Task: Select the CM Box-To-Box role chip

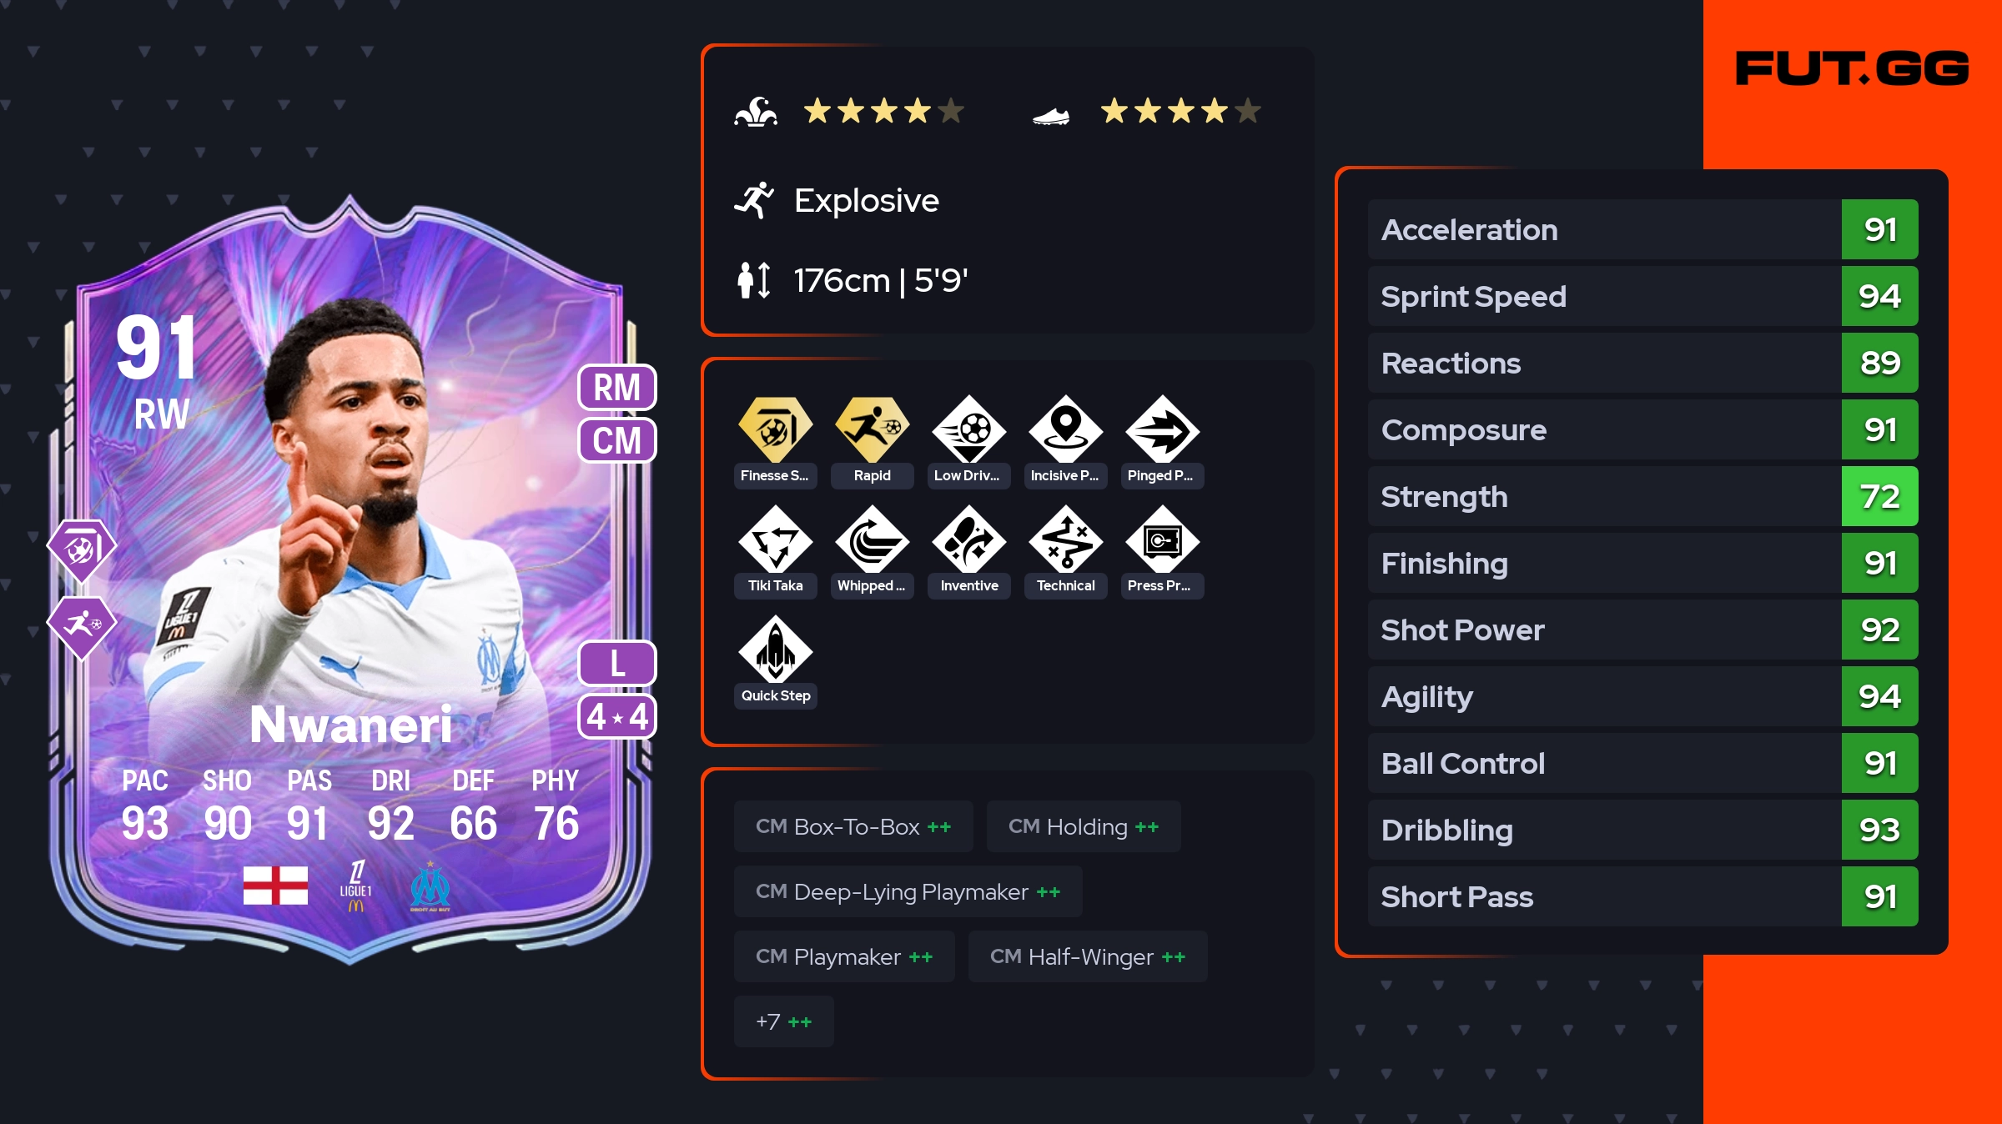Action: (853, 826)
